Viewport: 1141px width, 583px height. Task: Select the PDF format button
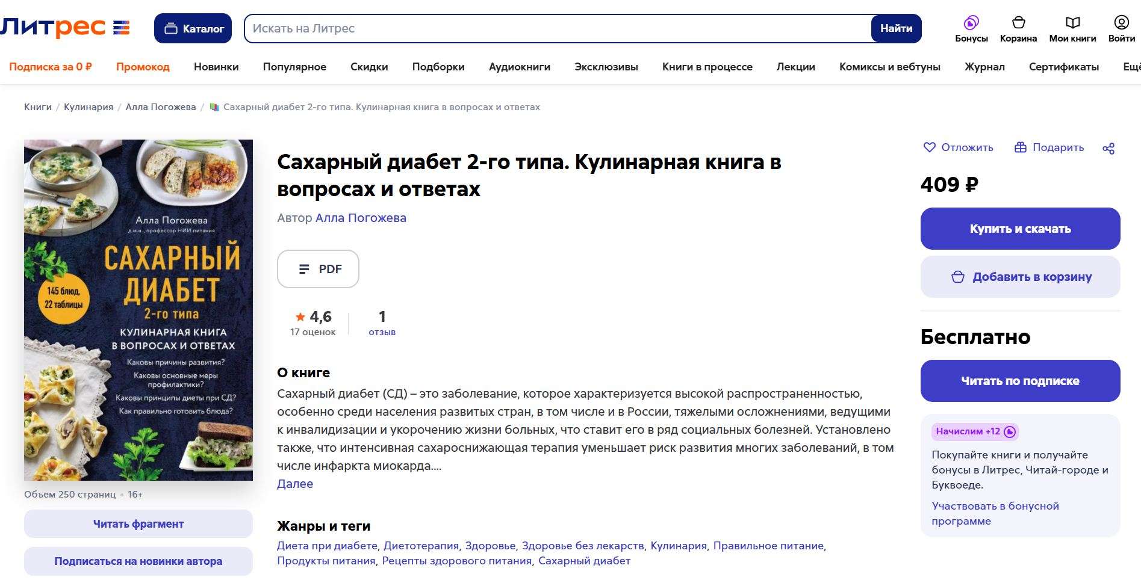click(318, 269)
